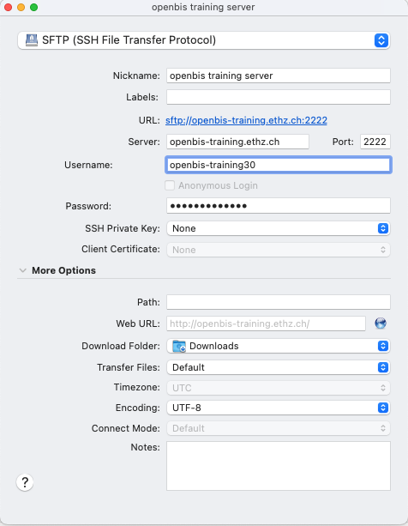Viewport: 408px width, 526px height.
Task: Open Web URL in browser globe icon
Action: [x=381, y=323]
